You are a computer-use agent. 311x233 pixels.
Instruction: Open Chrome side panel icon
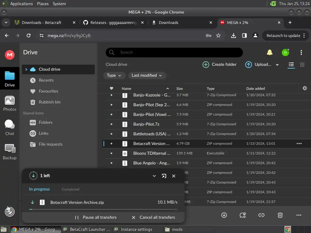[244, 35]
